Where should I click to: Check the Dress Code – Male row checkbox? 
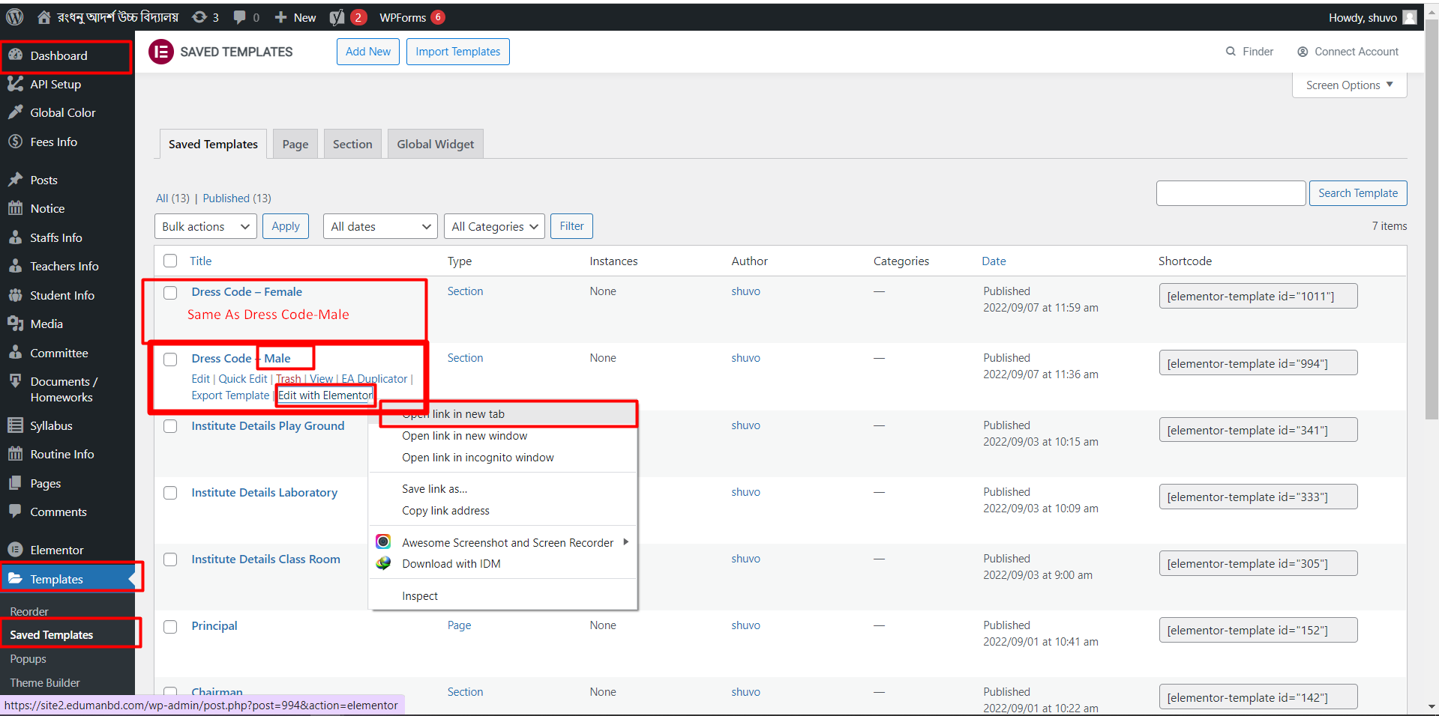point(170,359)
